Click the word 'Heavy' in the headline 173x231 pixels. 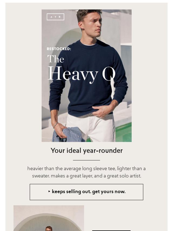tap(73, 74)
